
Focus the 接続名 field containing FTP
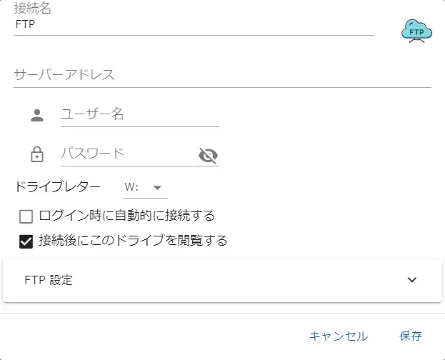tap(193, 24)
